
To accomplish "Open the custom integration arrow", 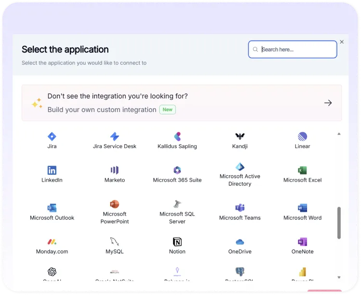I will click(x=328, y=103).
